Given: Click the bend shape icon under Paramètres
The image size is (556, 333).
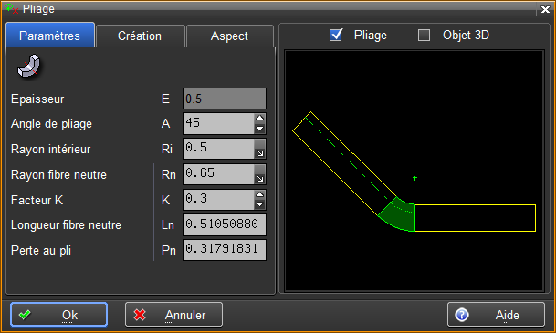Looking at the screenshot, I should [29, 67].
